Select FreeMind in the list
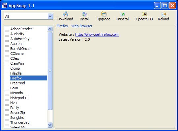This screenshot has width=178, height=131. coord(17,83)
